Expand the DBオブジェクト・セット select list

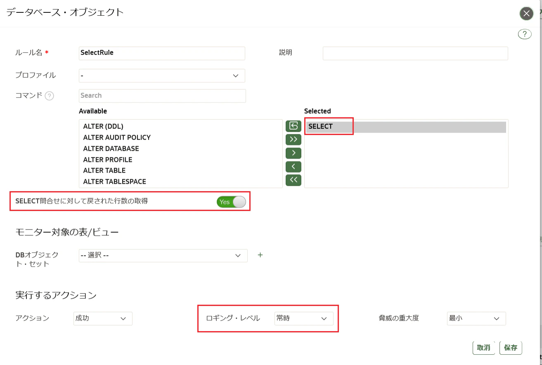[x=163, y=256]
